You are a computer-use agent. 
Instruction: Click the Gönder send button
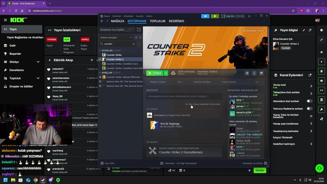pos(260,170)
